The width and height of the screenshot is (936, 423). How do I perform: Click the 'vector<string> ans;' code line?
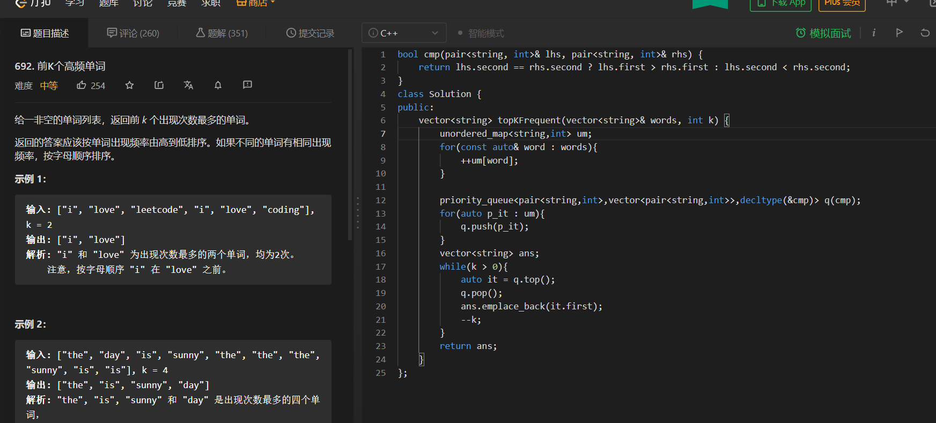(x=489, y=253)
